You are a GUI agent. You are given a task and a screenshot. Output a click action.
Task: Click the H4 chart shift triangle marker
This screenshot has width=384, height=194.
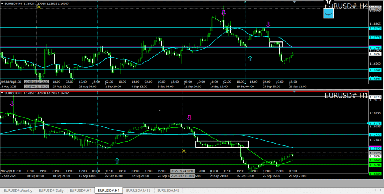(x=294, y=3)
